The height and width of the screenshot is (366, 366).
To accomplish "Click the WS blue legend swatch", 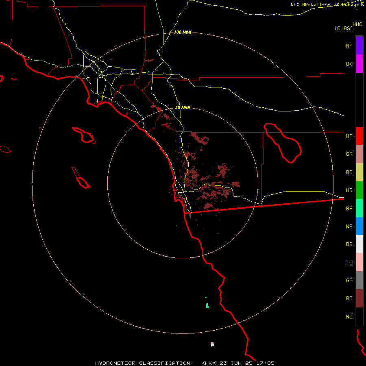I will point(359,226).
